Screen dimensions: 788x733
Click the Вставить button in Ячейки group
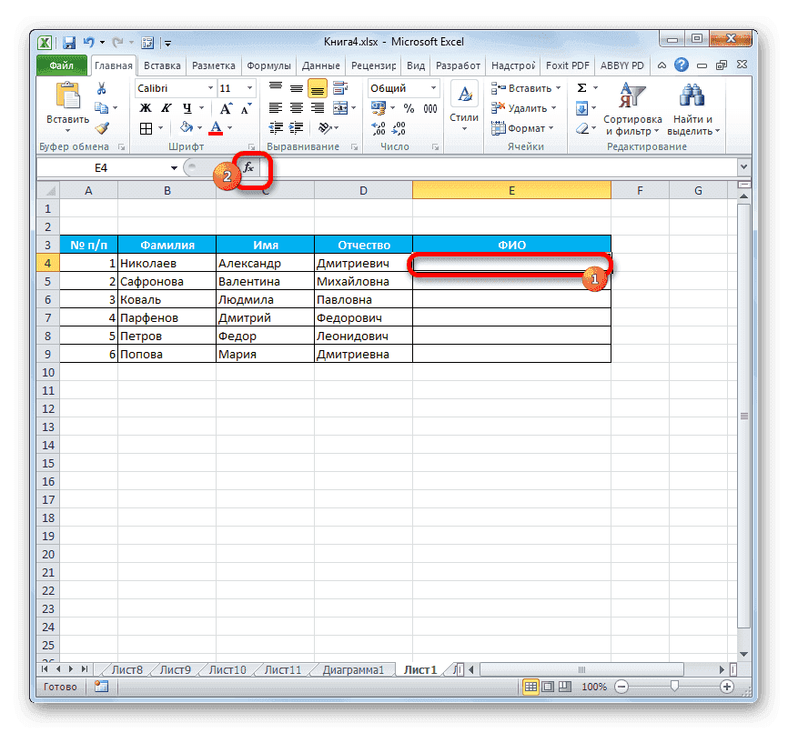(x=525, y=87)
